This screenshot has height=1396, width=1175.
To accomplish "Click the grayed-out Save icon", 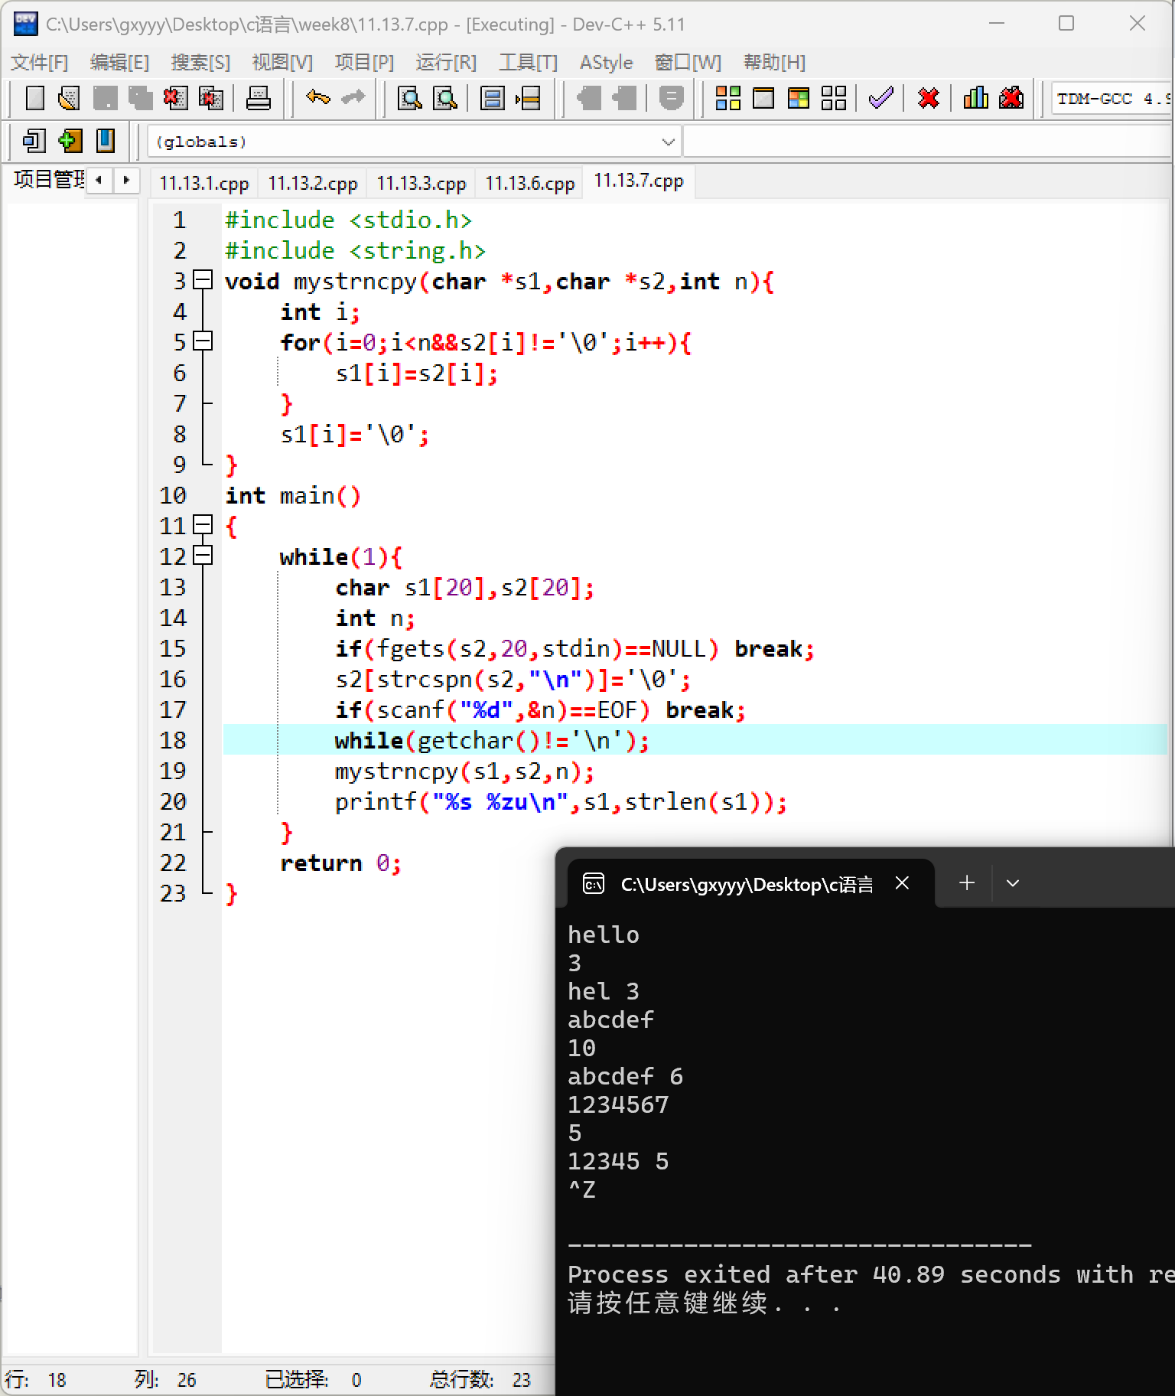I will click(105, 98).
